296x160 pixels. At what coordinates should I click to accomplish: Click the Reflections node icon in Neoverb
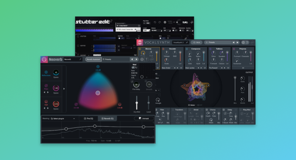point(46,72)
